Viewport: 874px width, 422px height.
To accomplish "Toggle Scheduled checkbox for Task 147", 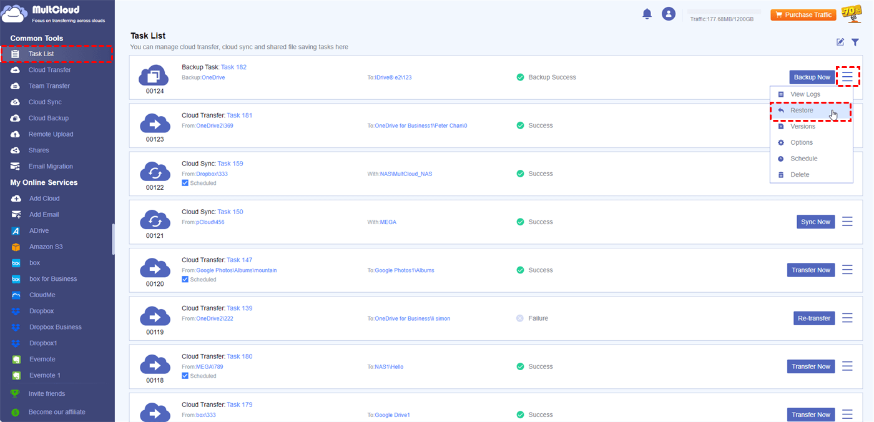I will (x=185, y=280).
